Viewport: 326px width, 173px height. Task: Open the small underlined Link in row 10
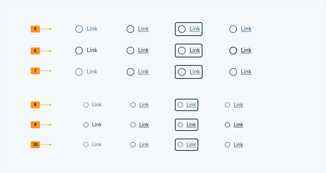pos(144,144)
